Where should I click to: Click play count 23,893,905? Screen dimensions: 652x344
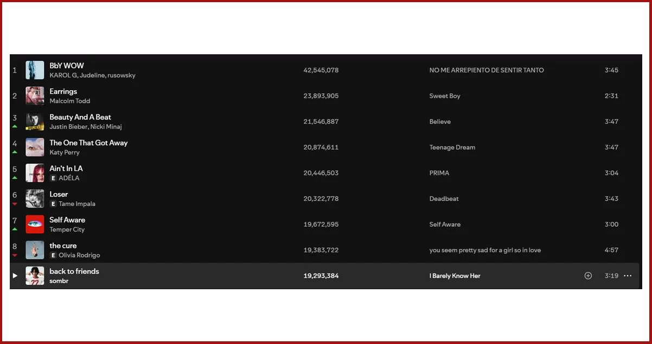tap(321, 96)
